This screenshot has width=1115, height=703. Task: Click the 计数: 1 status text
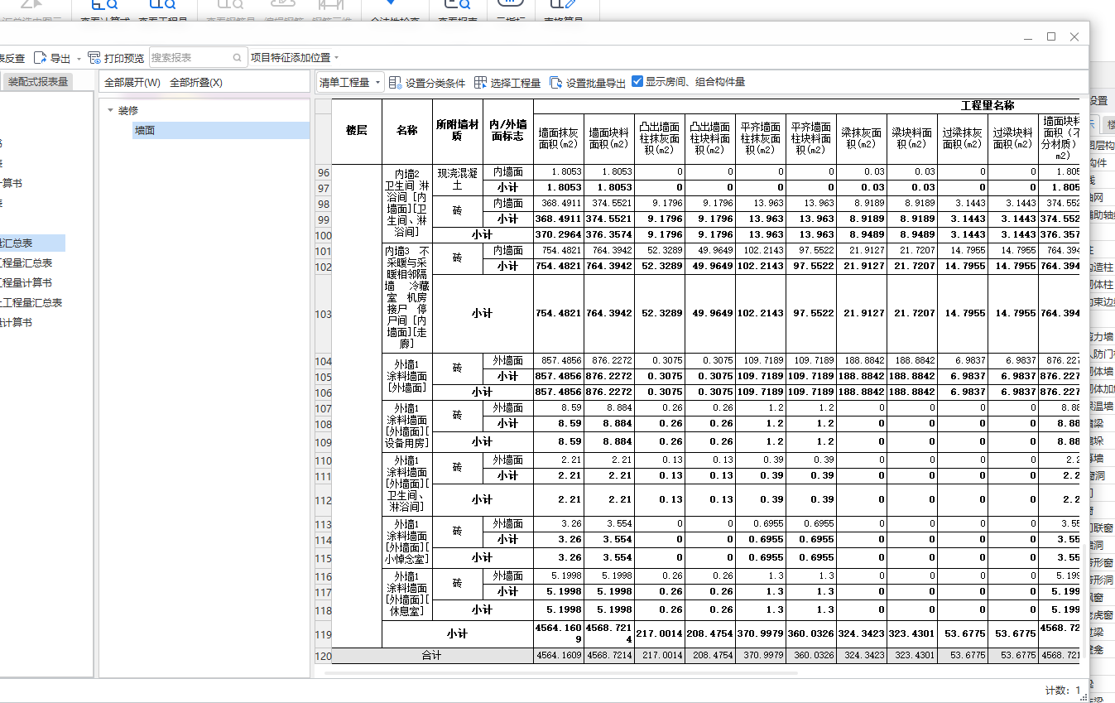click(1064, 690)
